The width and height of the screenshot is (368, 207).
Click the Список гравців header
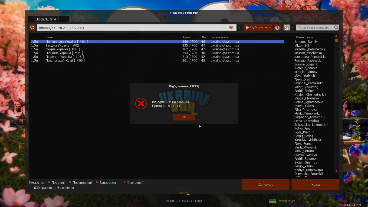(304, 37)
